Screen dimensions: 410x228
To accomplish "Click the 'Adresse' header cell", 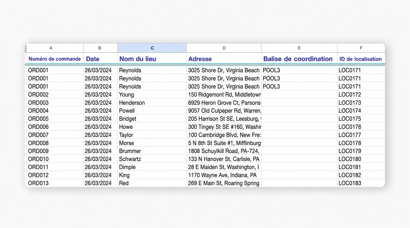I will click(224, 59).
